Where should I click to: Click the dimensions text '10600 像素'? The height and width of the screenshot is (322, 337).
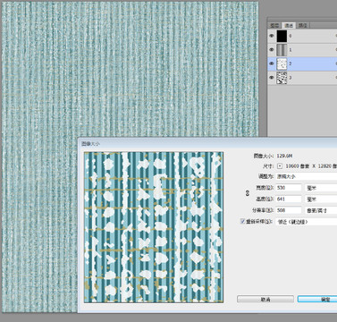[297, 165]
